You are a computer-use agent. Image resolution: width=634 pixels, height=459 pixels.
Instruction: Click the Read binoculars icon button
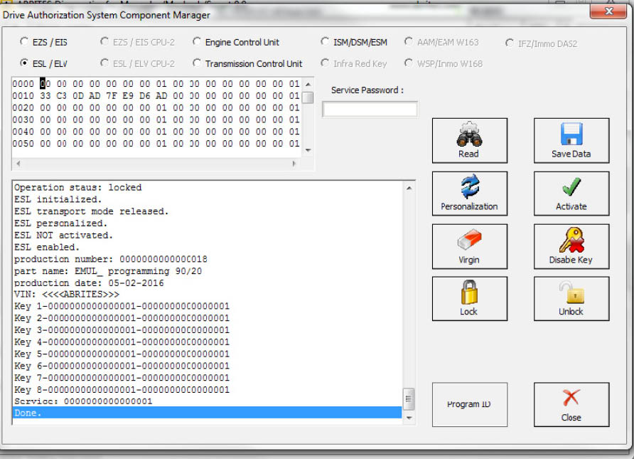(469, 140)
